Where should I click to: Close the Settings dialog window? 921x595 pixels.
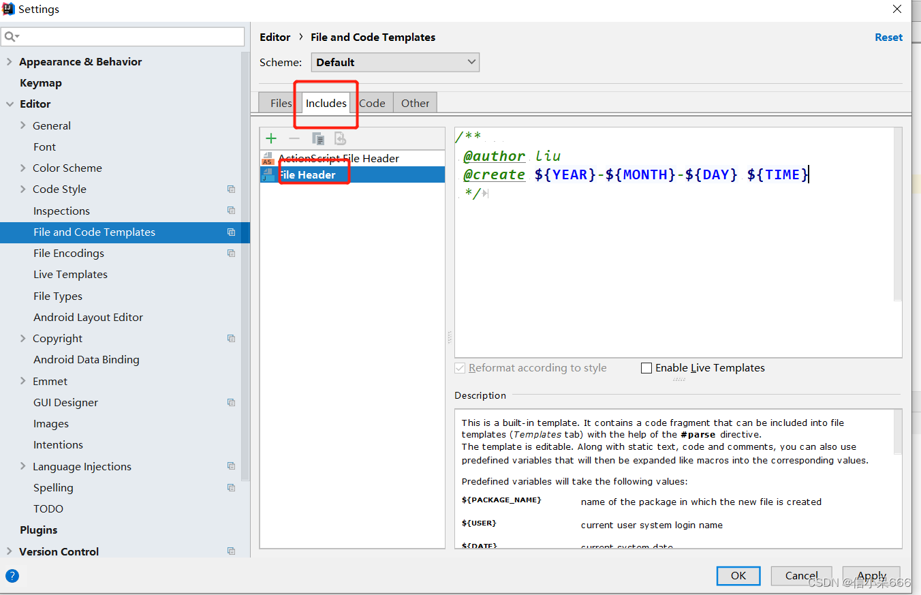tap(897, 9)
